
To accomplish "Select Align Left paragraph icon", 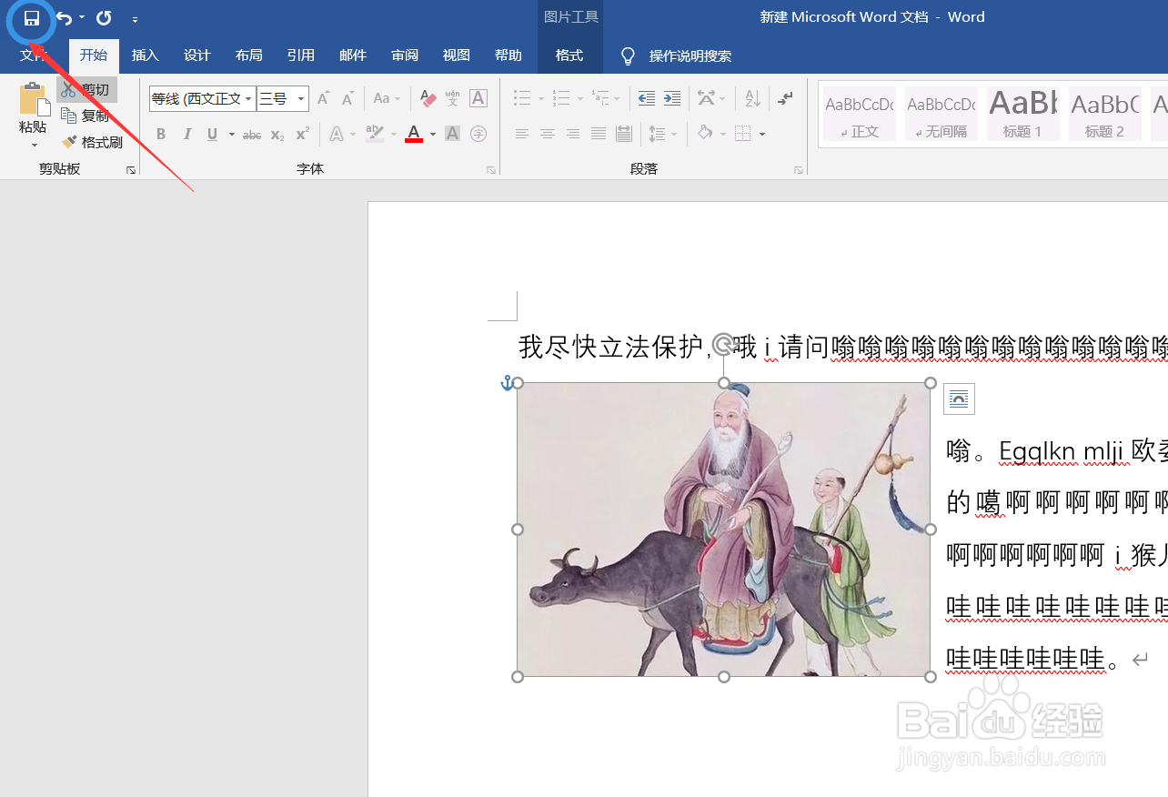I will tap(522, 135).
